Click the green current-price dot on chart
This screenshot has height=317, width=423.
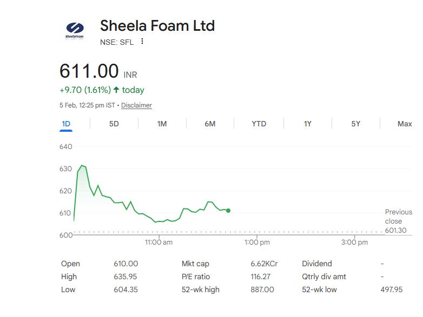pyautogui.click(x=228, y=211)
